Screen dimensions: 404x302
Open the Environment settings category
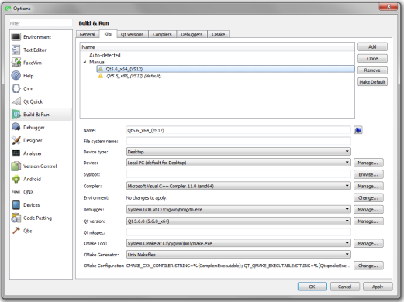[41, 37]
